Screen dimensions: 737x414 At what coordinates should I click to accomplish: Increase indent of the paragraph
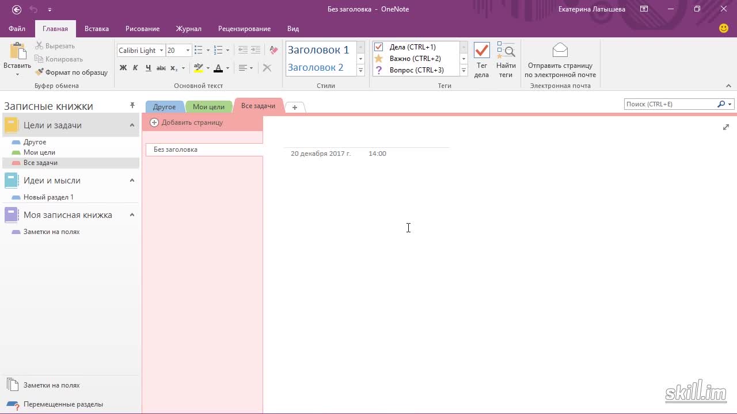click(x=256, y=51)
